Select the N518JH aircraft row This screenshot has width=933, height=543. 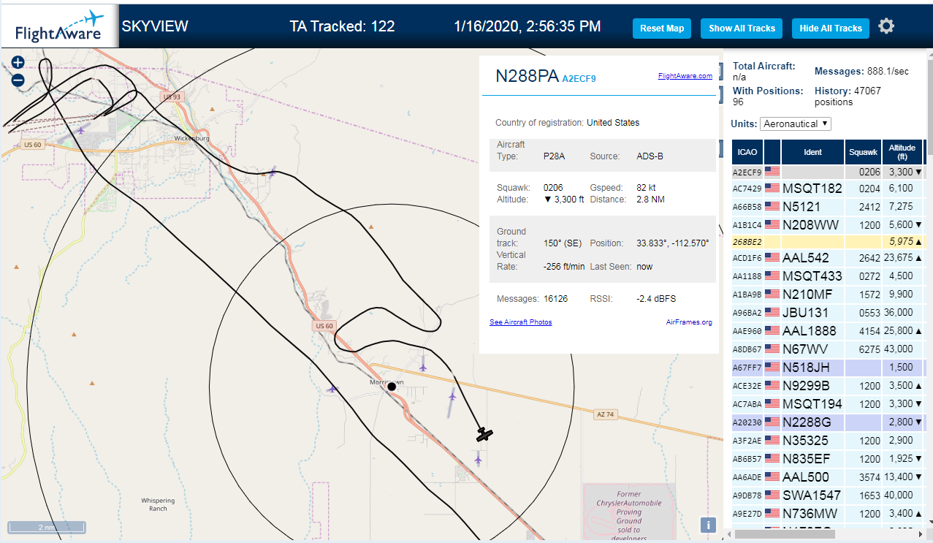tap(828, 367)
